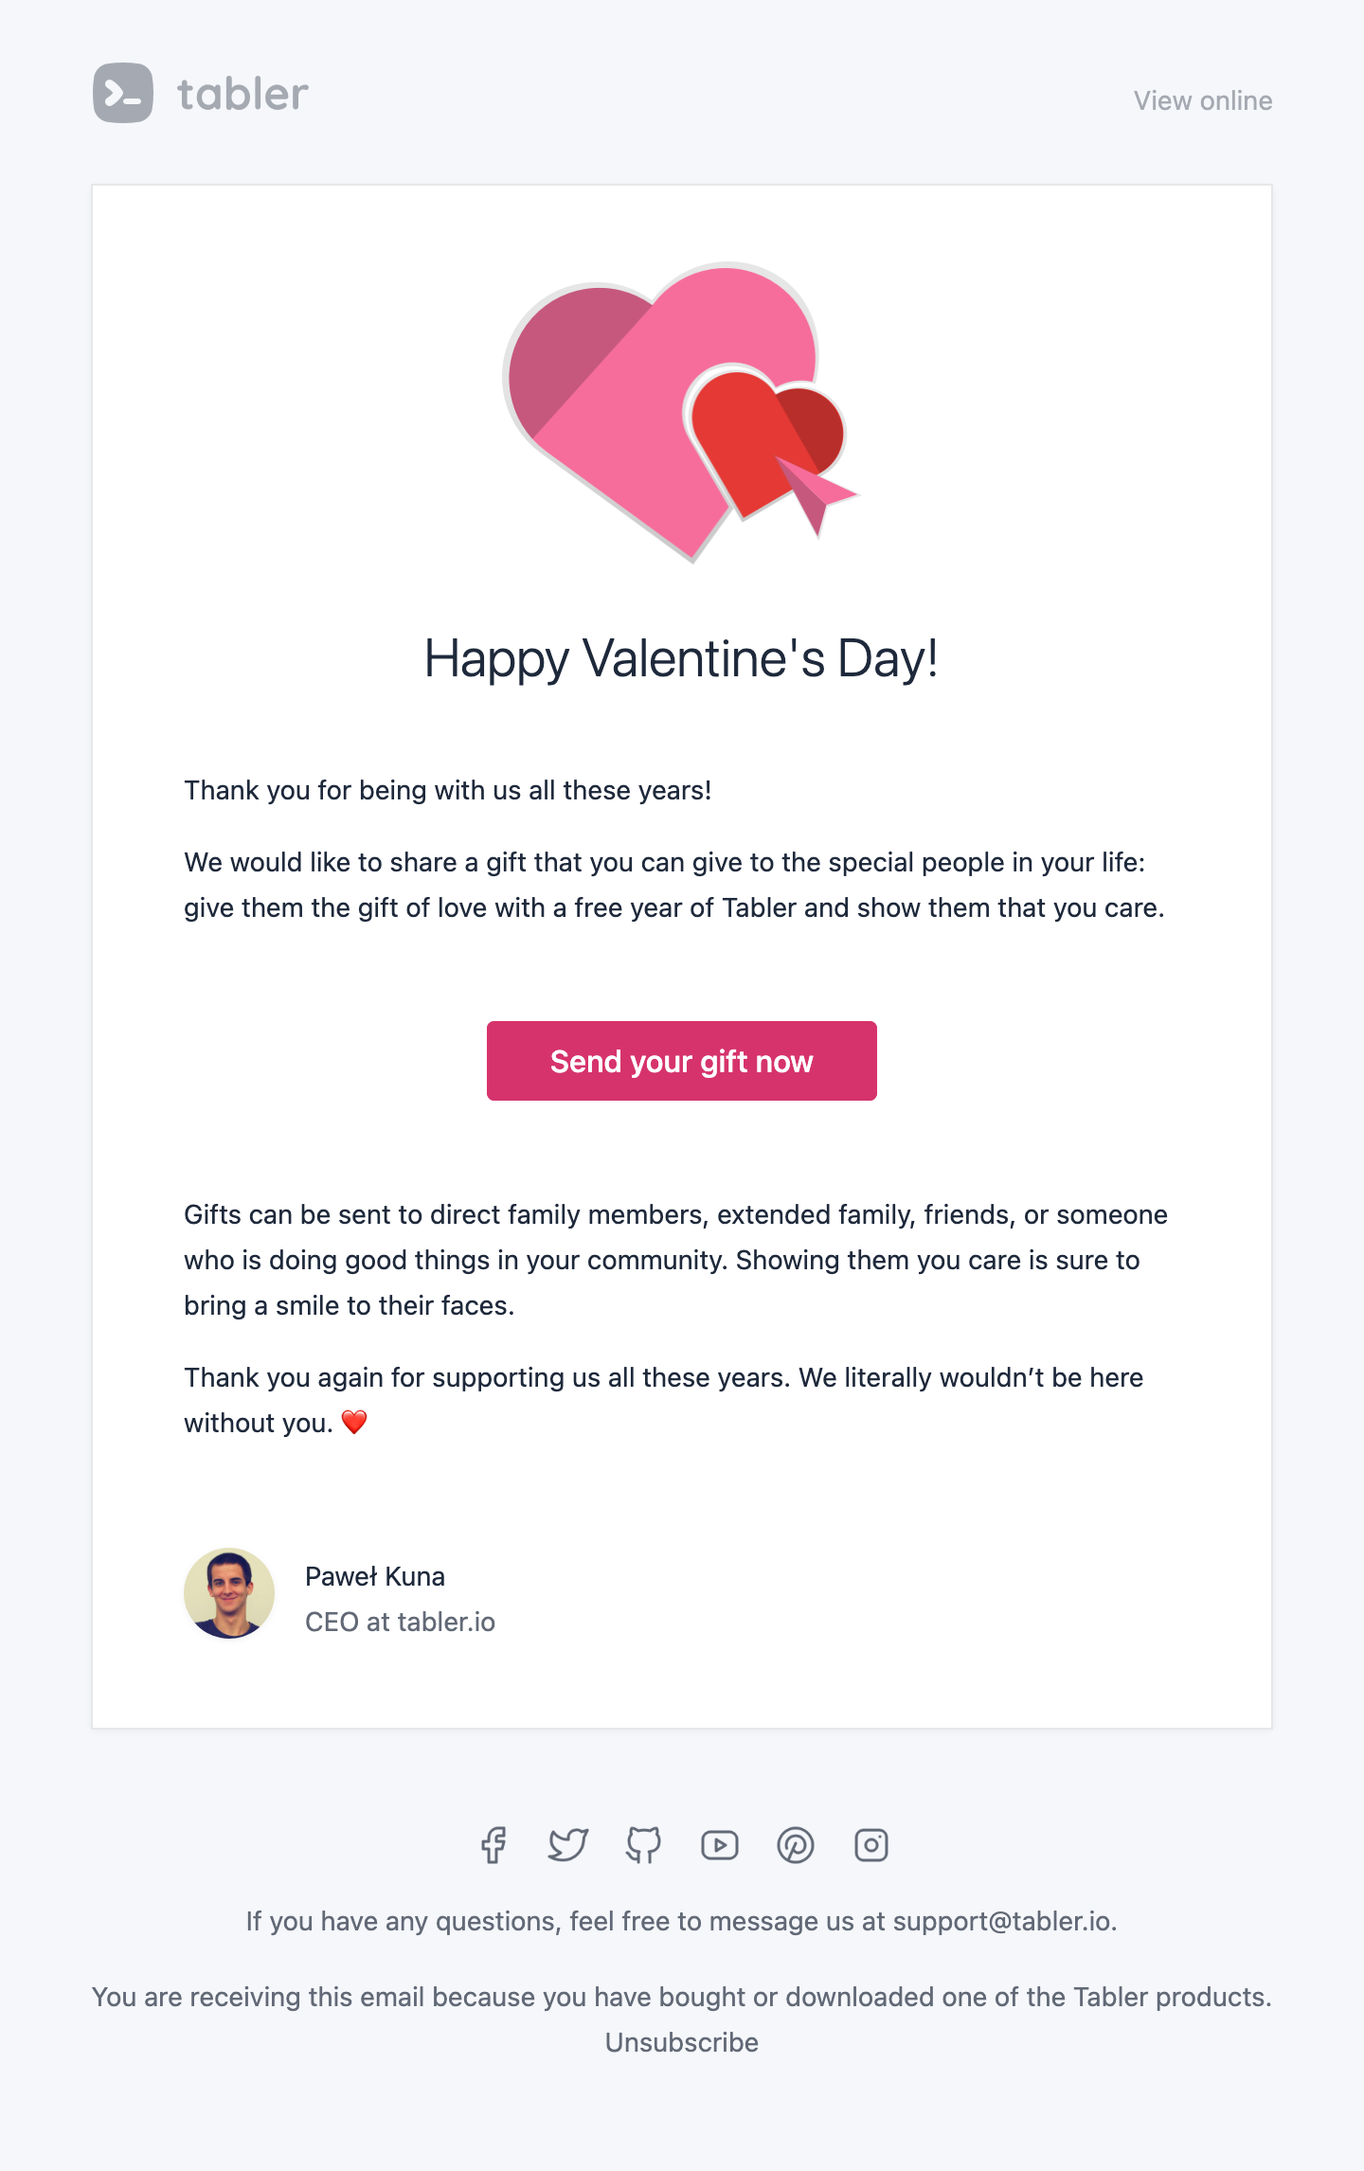Click Paweł Kuna's avatar photo

229,1593
